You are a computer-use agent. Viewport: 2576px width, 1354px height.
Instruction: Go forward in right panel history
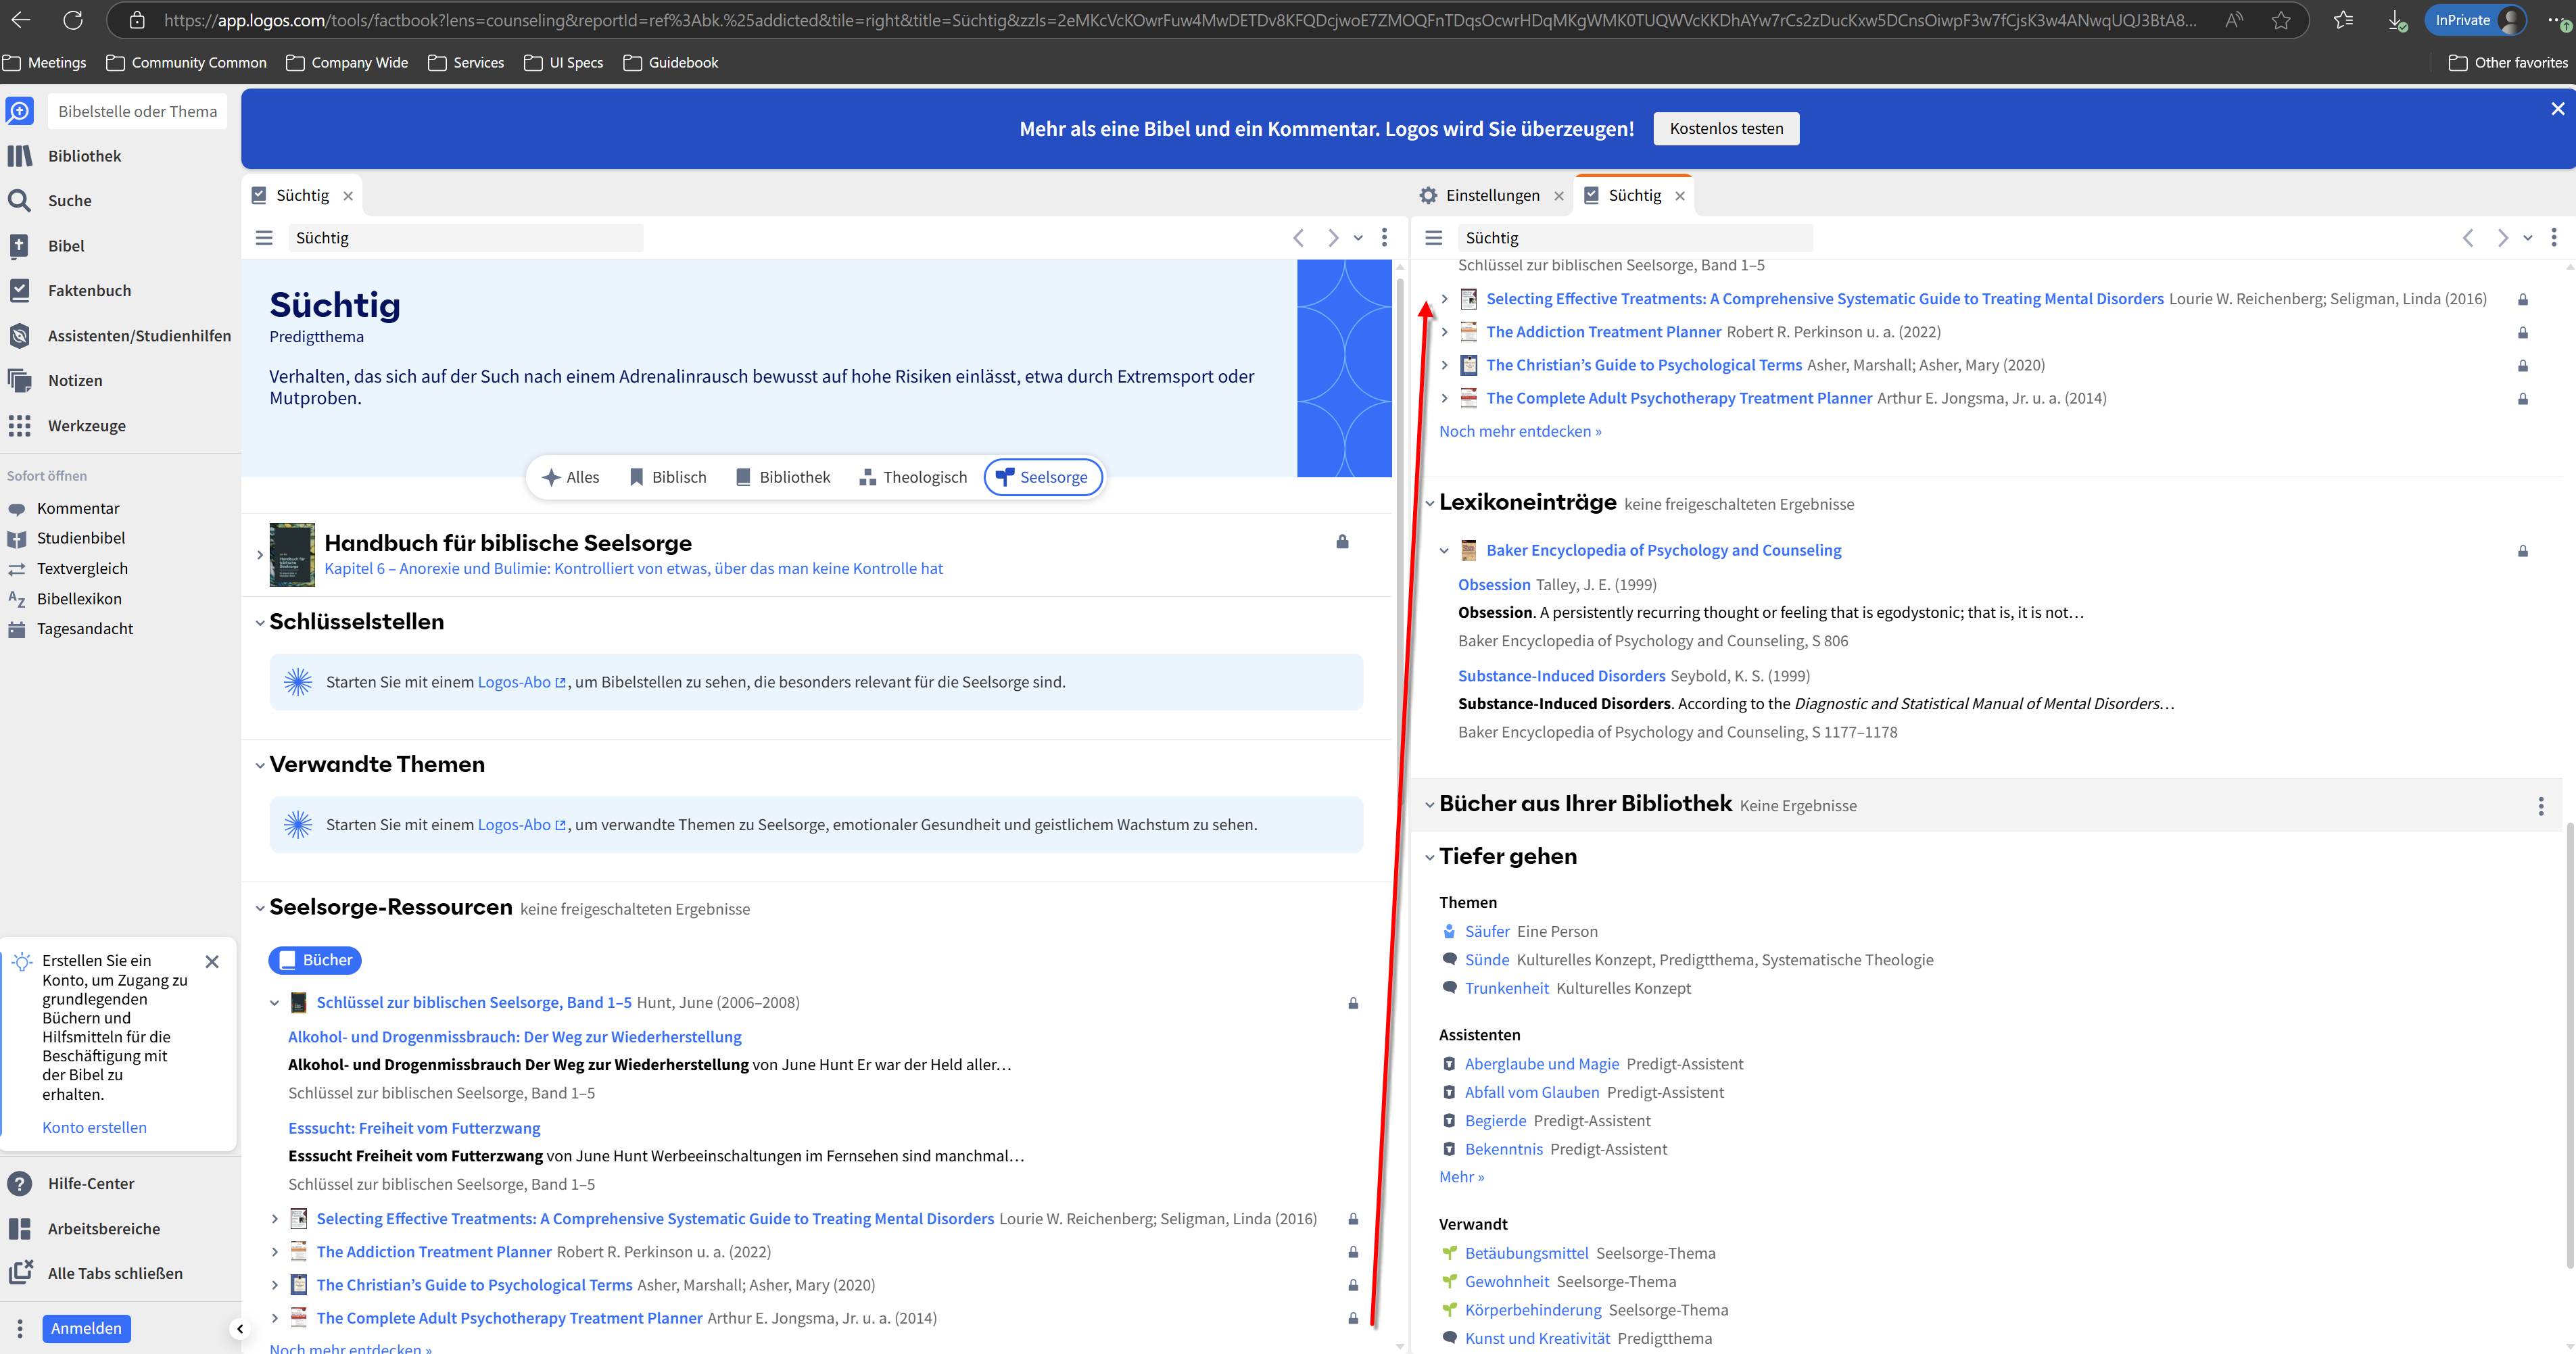[2502, 238]
